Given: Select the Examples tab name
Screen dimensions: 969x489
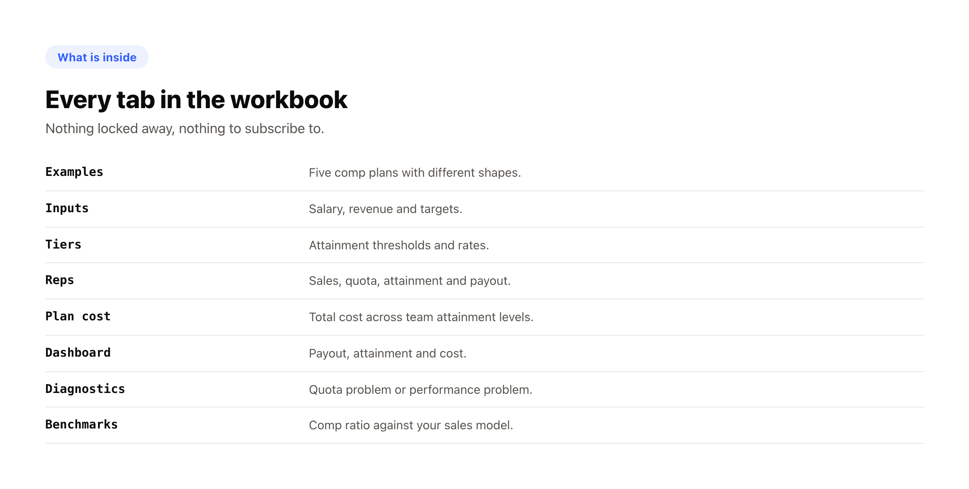Looking at the screenshot, I should 74,172.
